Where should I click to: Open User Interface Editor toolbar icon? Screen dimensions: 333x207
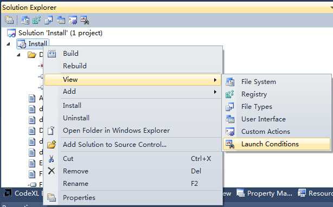click(x=61, y=20)
